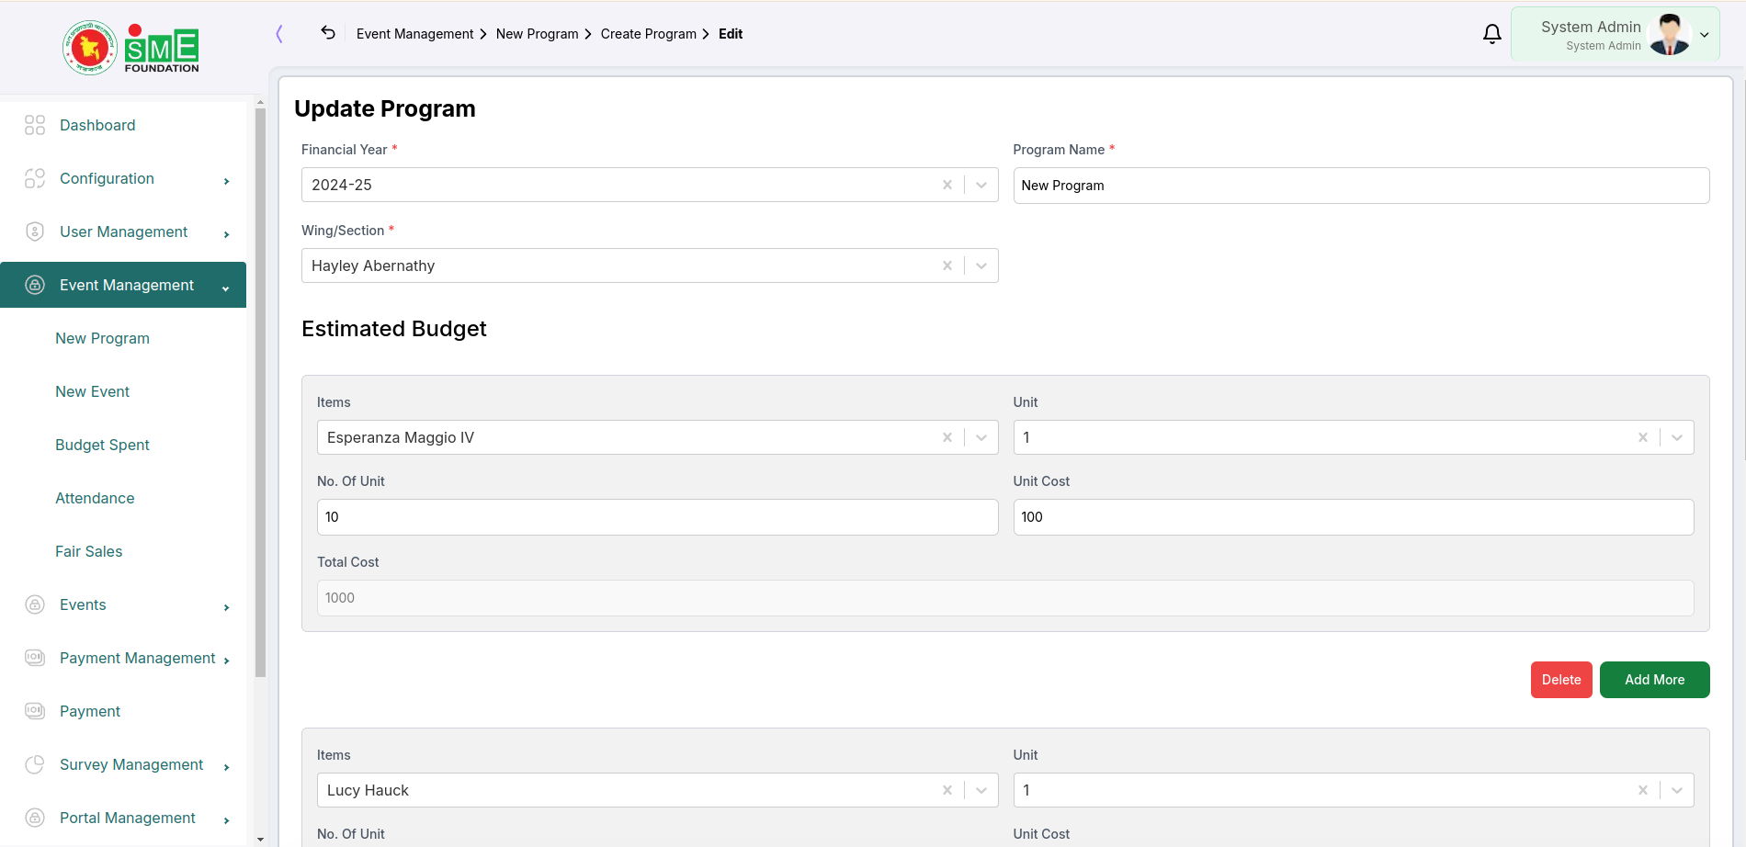Open the Wing/Section dropdown arrow

coord(981,265)
